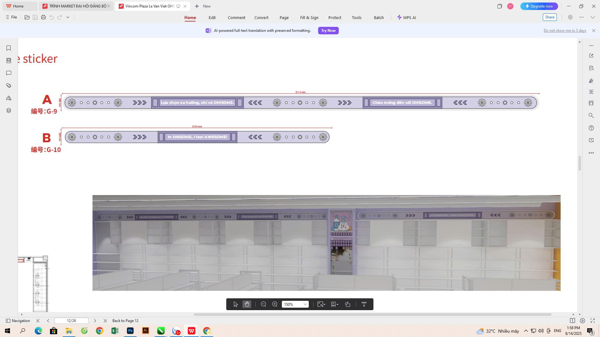Open the Tools tab
Viewport: 600px width, 337px height.
[357, 18]
